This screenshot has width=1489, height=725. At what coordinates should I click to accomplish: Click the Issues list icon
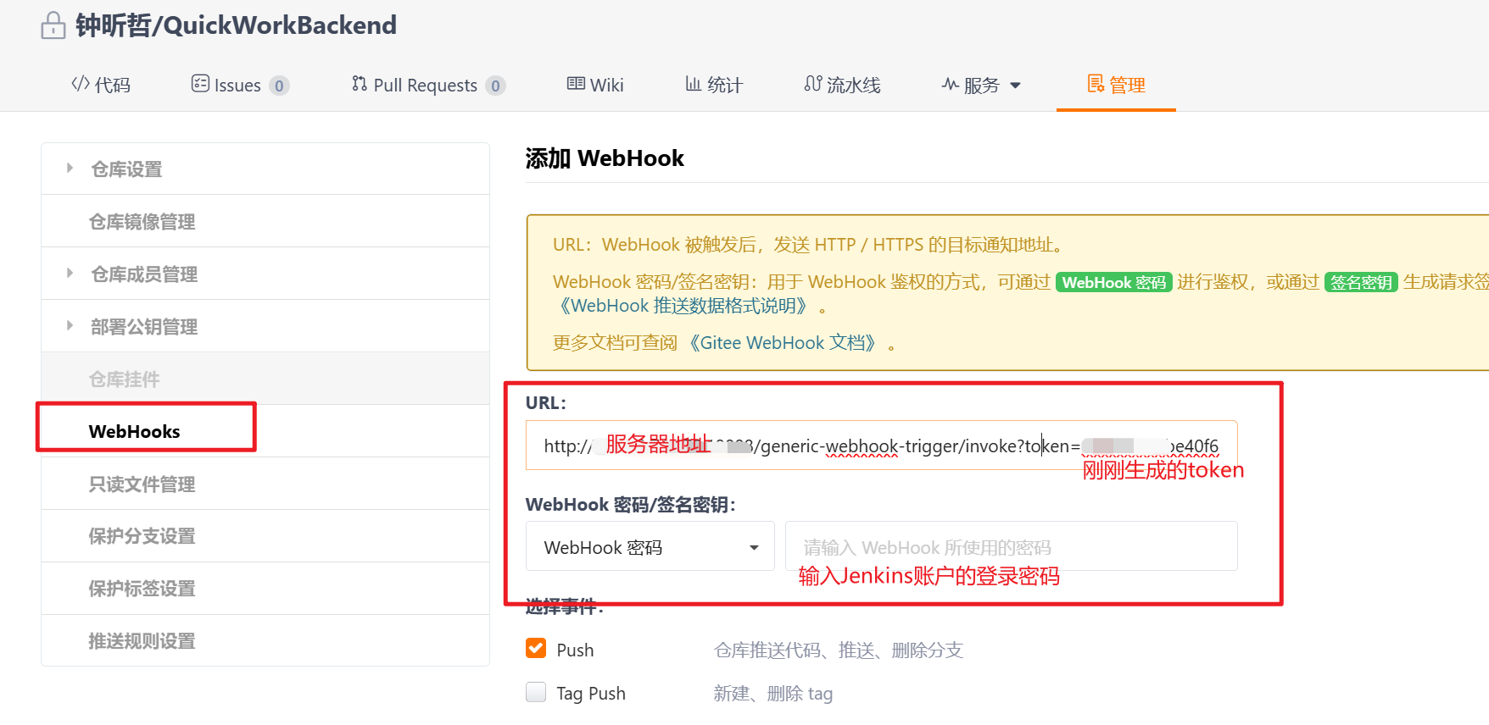point(200,84)
